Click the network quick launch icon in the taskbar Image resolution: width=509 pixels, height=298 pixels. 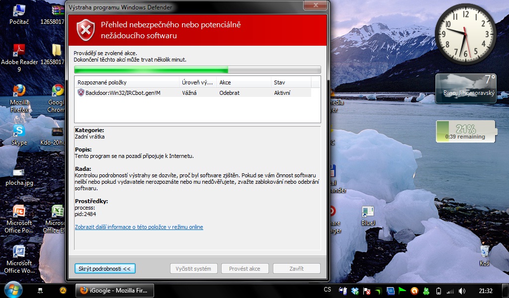point(40,291)
